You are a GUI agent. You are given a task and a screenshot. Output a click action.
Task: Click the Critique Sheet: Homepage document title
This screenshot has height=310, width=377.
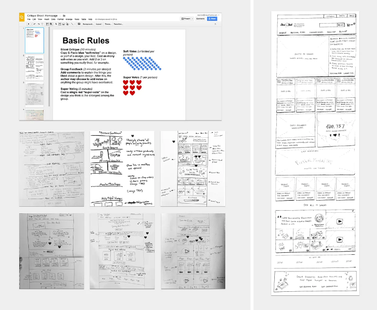click(43, 15)
